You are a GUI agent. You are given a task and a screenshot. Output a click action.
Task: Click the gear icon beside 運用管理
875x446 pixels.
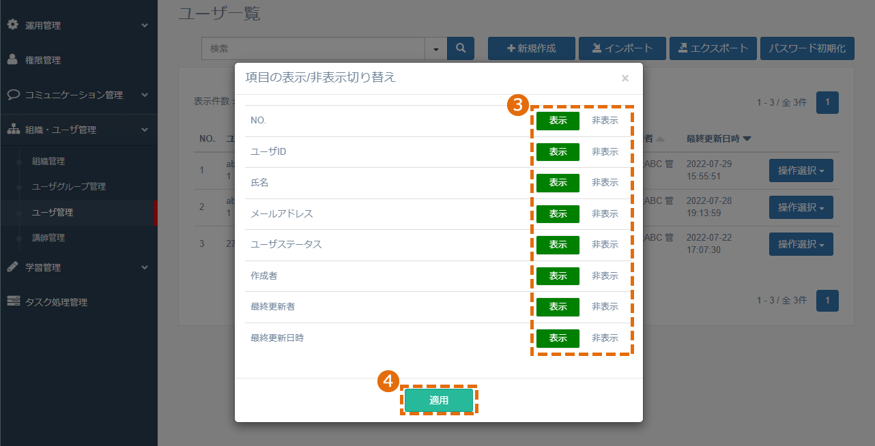(x=13, y=25)
